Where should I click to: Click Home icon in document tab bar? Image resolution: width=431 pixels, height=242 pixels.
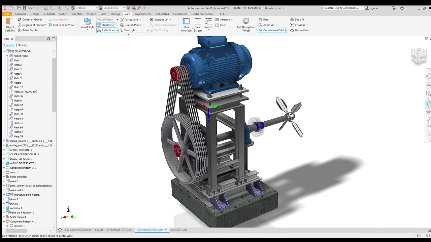(x=60, y=230)
